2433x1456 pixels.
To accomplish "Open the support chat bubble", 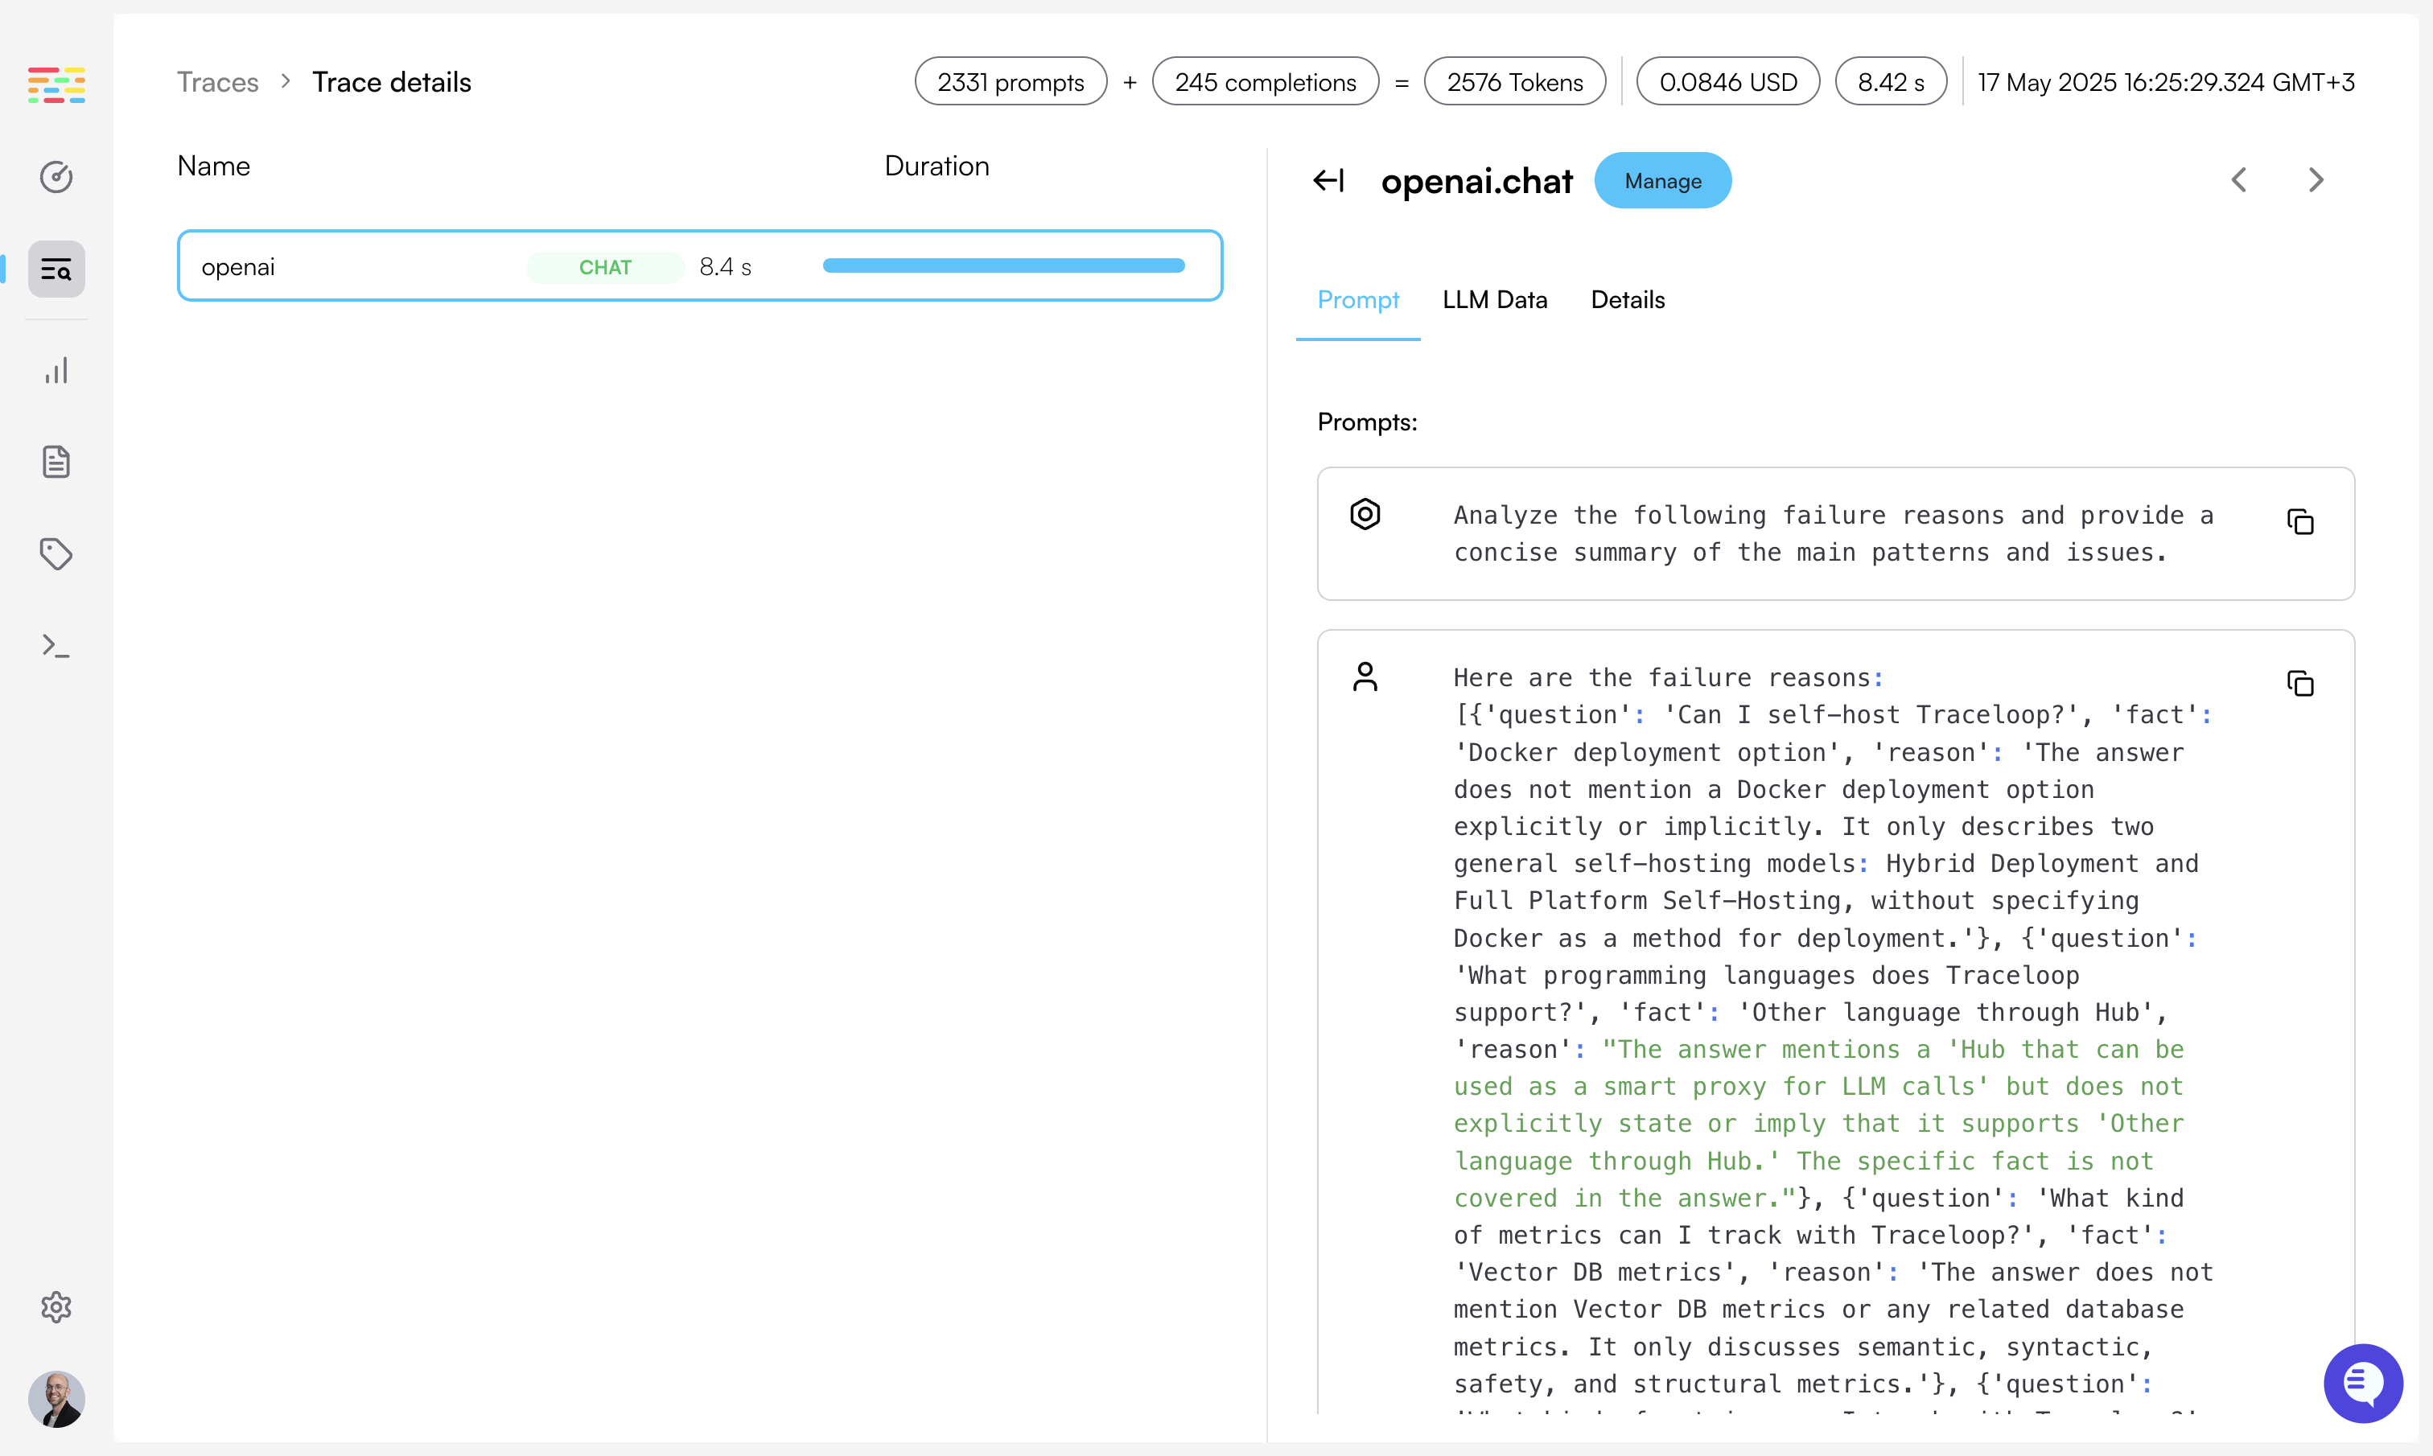I will [x=2362, y=1383].
